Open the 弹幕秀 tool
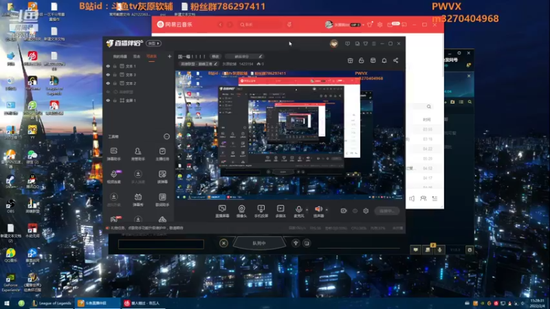The image size is (550, 309). pyautogui.click(x=138, y=200)
